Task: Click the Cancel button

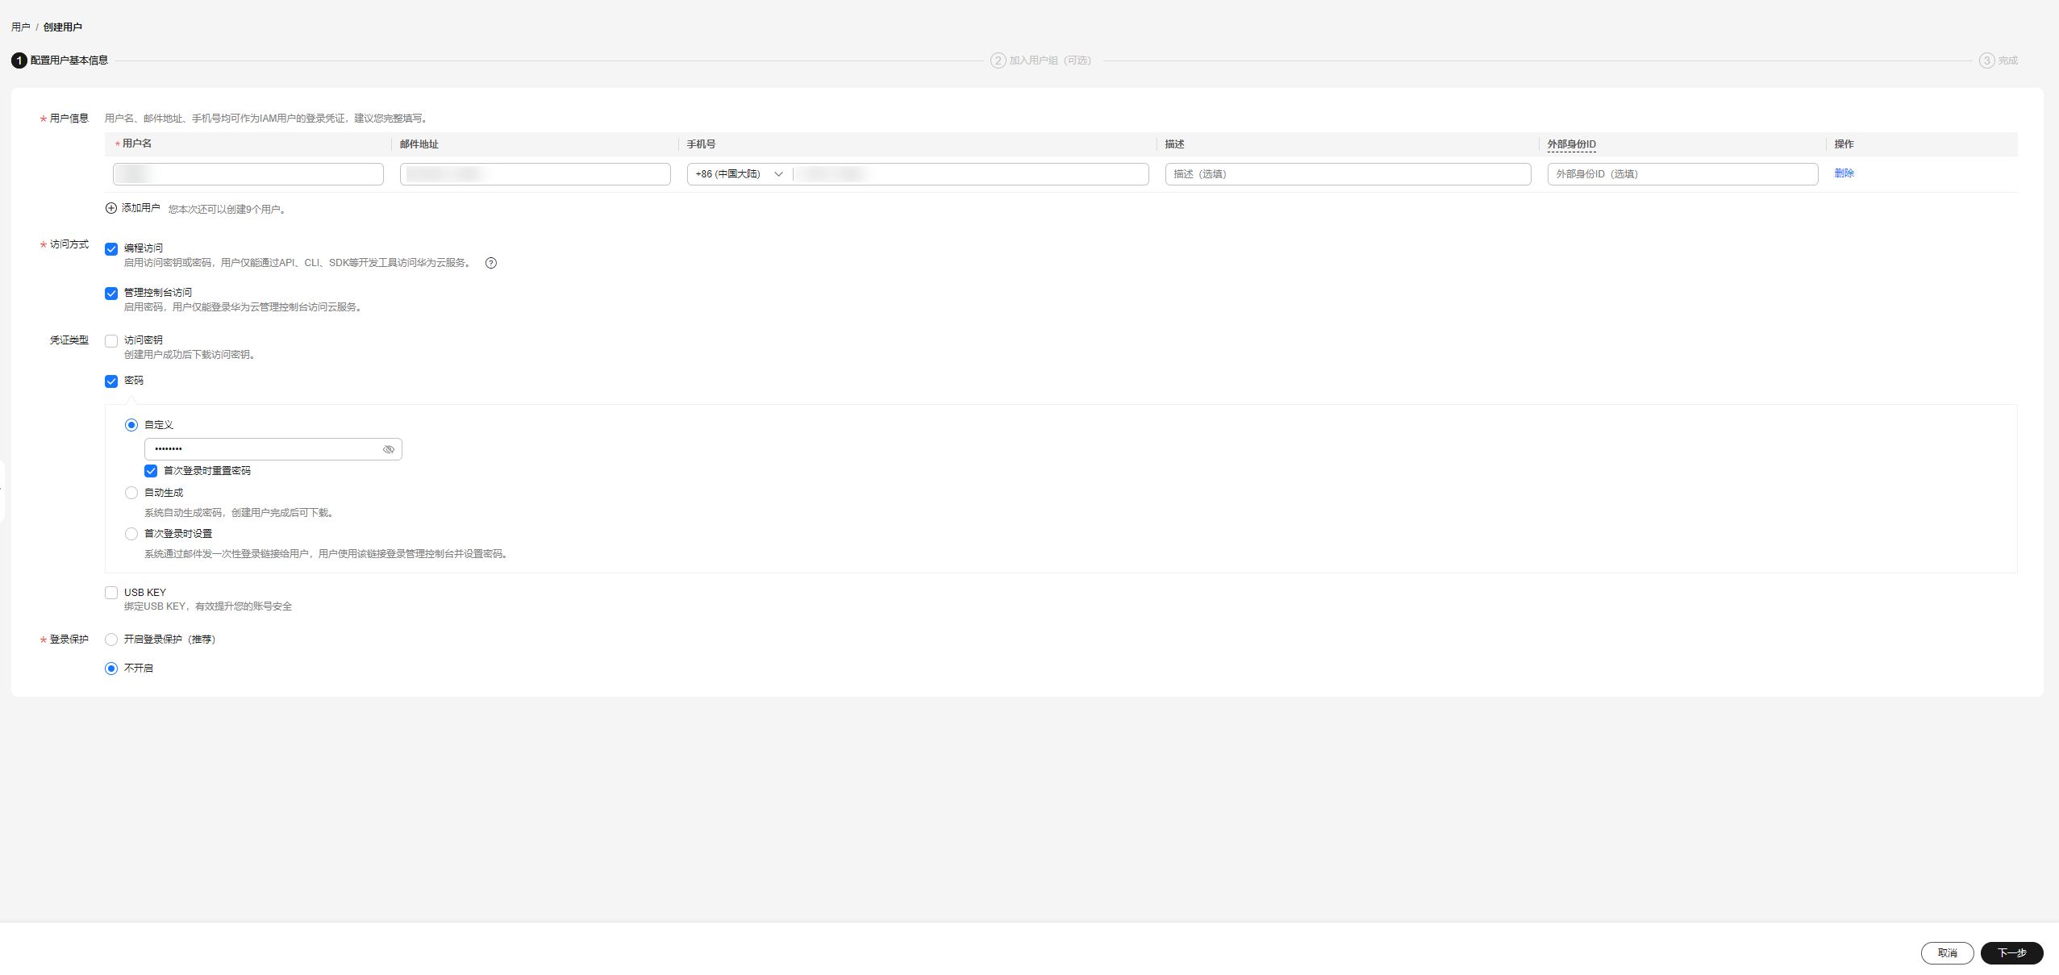Action: [1947, 952]
